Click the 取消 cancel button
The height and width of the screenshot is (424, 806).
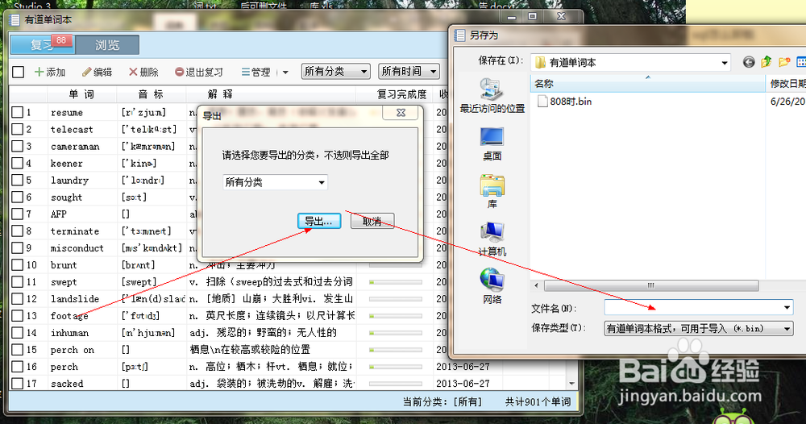[372, 222]
